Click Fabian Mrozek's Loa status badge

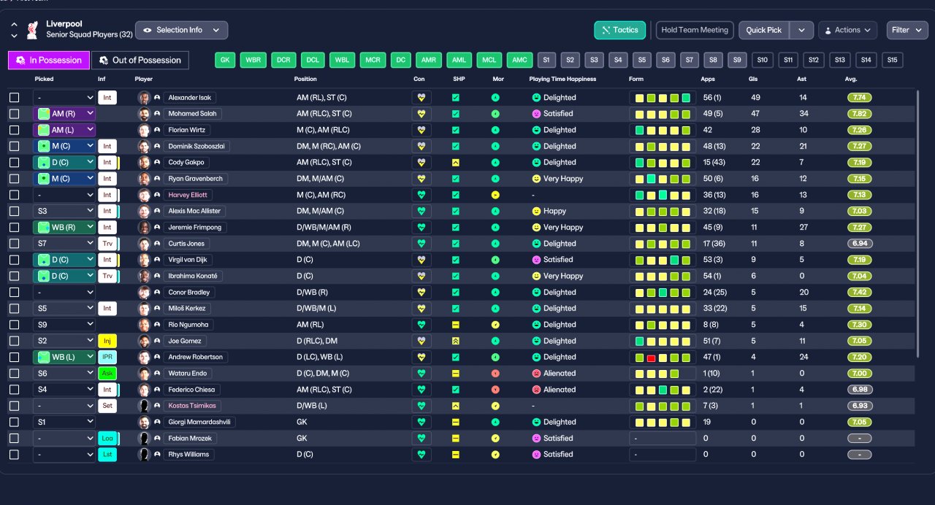pyautogui.click(x=107, y=438)
